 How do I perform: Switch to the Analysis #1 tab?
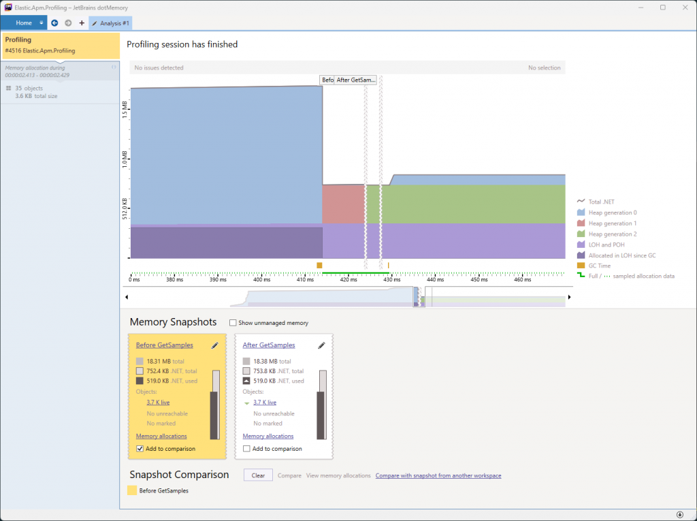(x=110, y=23)
